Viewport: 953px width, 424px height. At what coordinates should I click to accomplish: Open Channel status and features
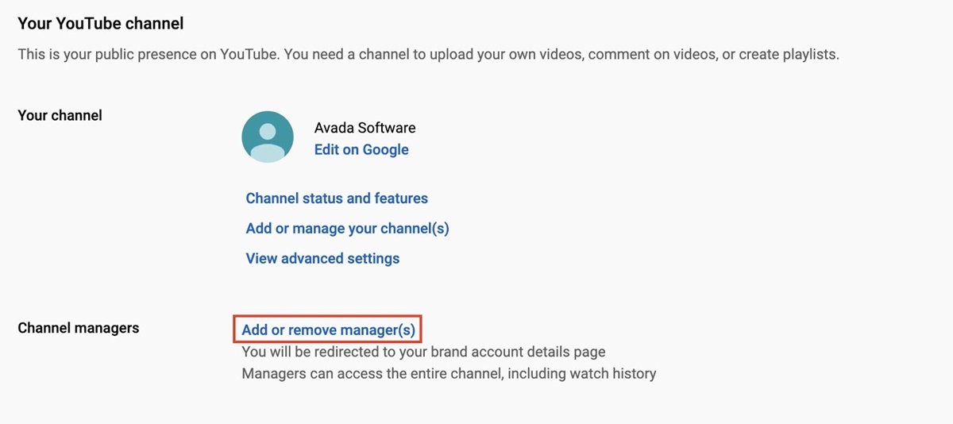[337, 199]
